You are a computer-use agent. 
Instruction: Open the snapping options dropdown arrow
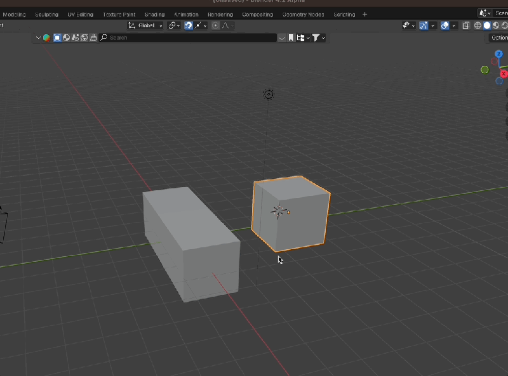click(x=205, y=25)
